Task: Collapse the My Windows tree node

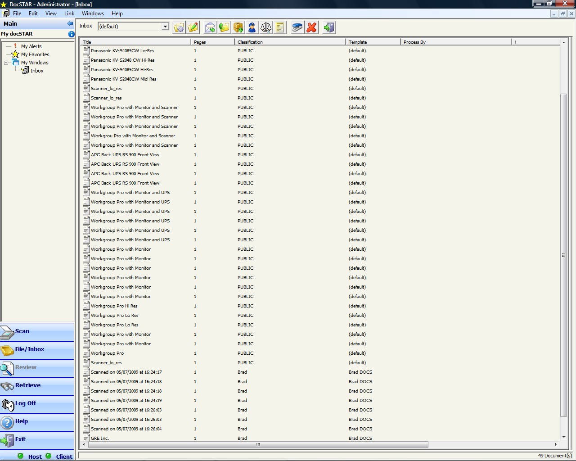Action: click(6, 63)
